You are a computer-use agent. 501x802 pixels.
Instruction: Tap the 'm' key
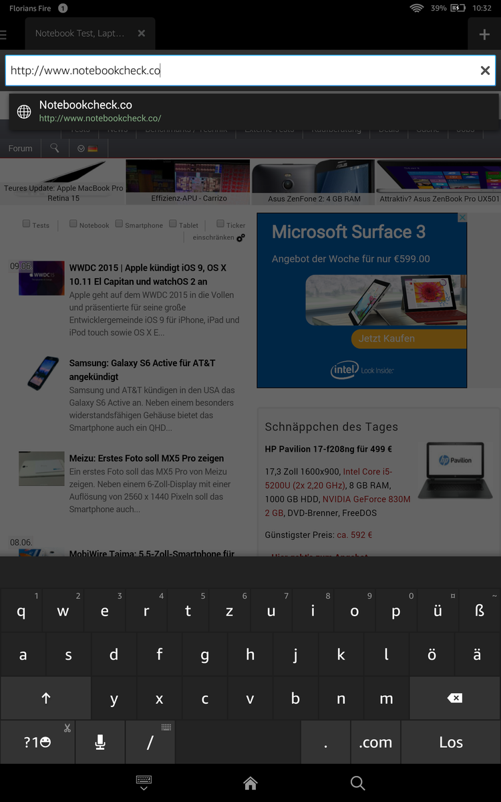(x=386, y=698)
